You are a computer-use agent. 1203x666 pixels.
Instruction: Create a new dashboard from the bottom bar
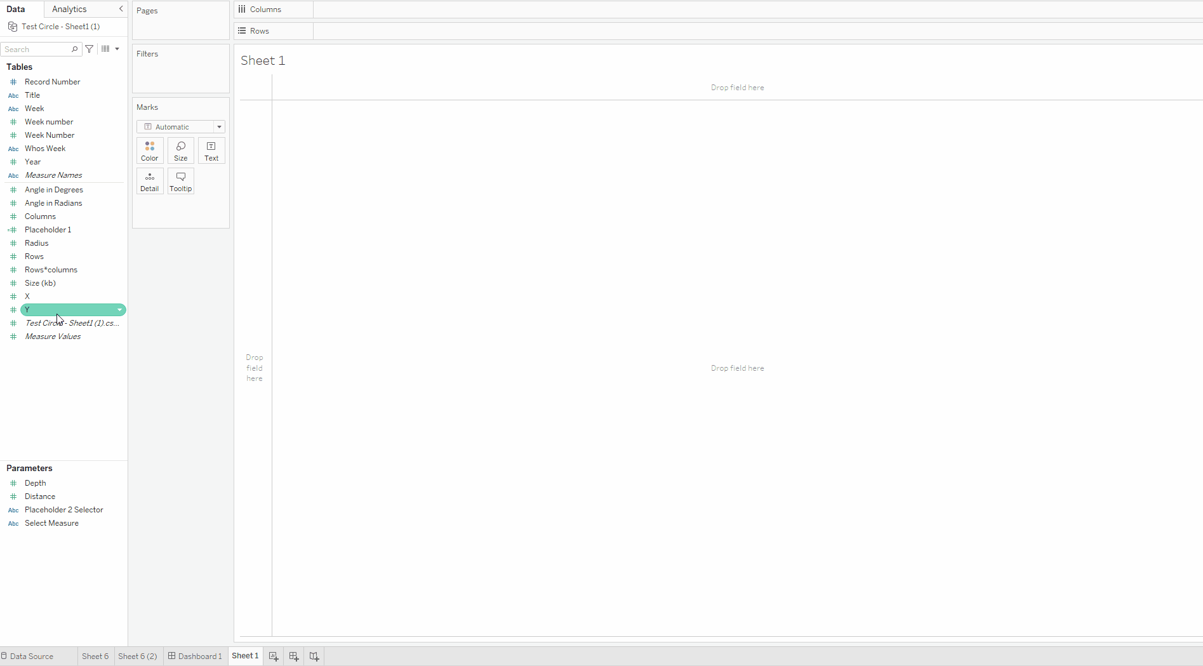293,656
